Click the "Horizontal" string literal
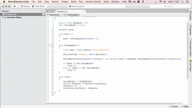The image size is (192, 108). pos(100,50)
